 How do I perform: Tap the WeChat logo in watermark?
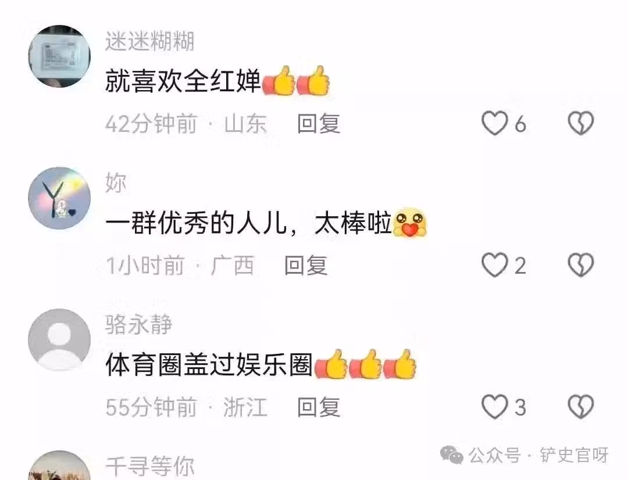(451, 456)
